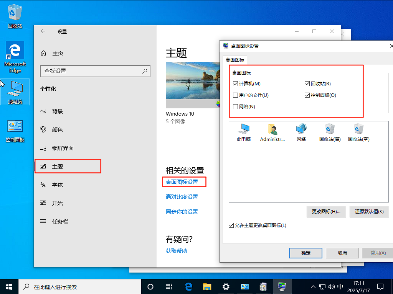Screen dimensions: 393x294
Task: Click the 更改图标(H)... button
Action: [326, 212]
